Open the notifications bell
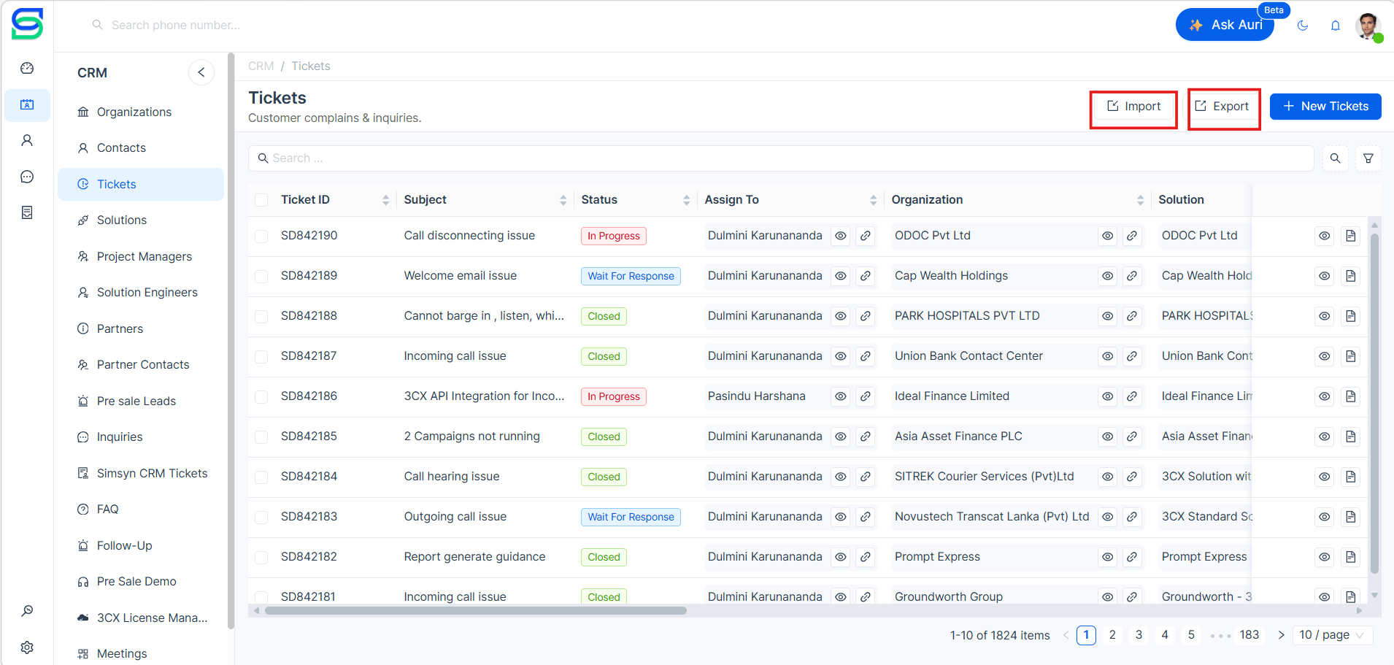This screenshot has width=1394, height=665. tap(1336, 26)
